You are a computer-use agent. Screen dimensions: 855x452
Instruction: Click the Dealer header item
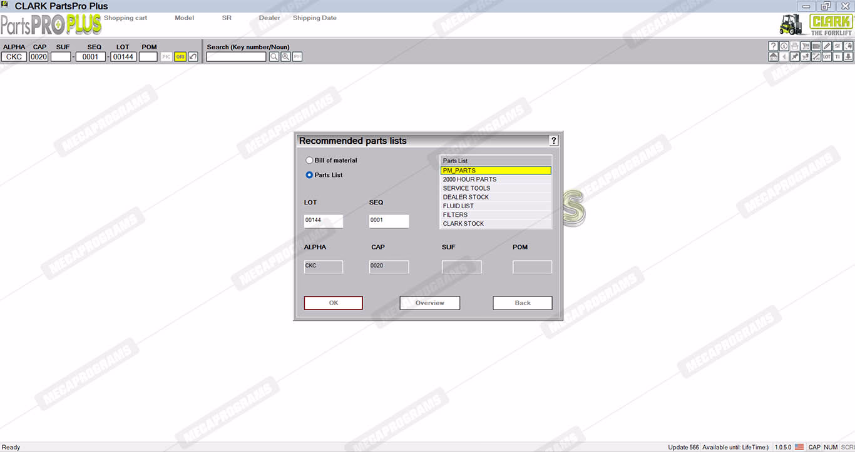point(270,18)
